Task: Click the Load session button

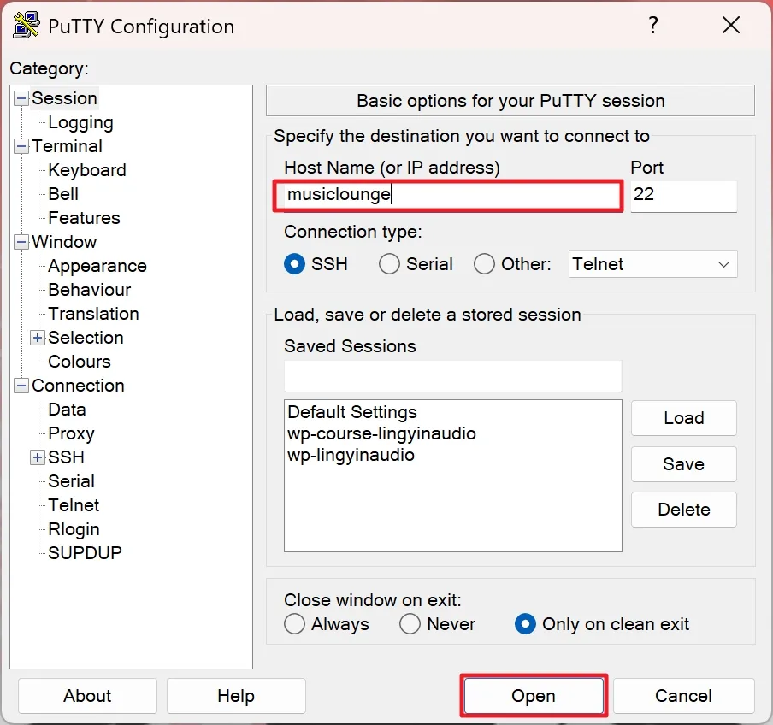Action: pos(684,418)
